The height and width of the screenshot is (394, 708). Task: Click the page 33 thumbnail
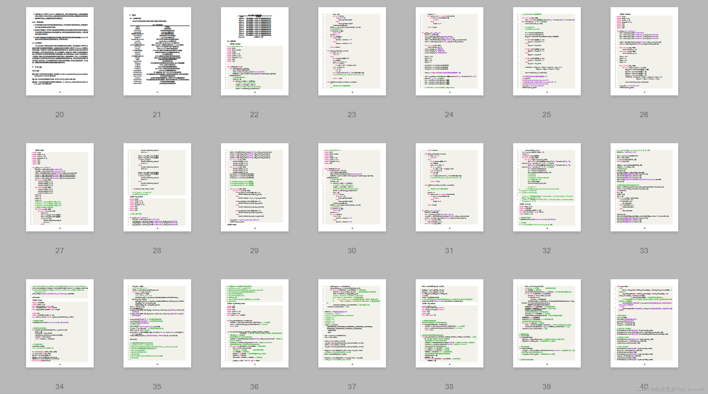pos(644,187)
